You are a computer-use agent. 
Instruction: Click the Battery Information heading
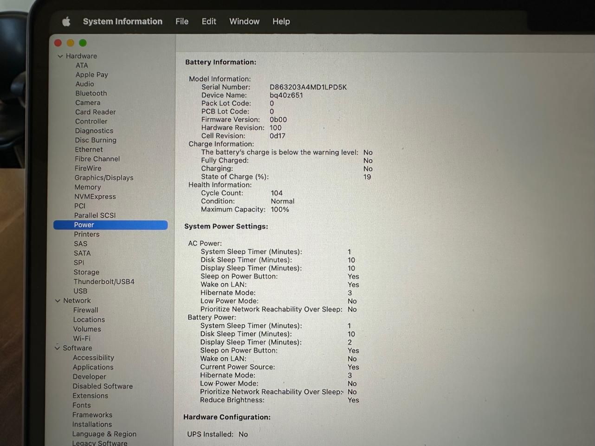click(x=220, y=62)
